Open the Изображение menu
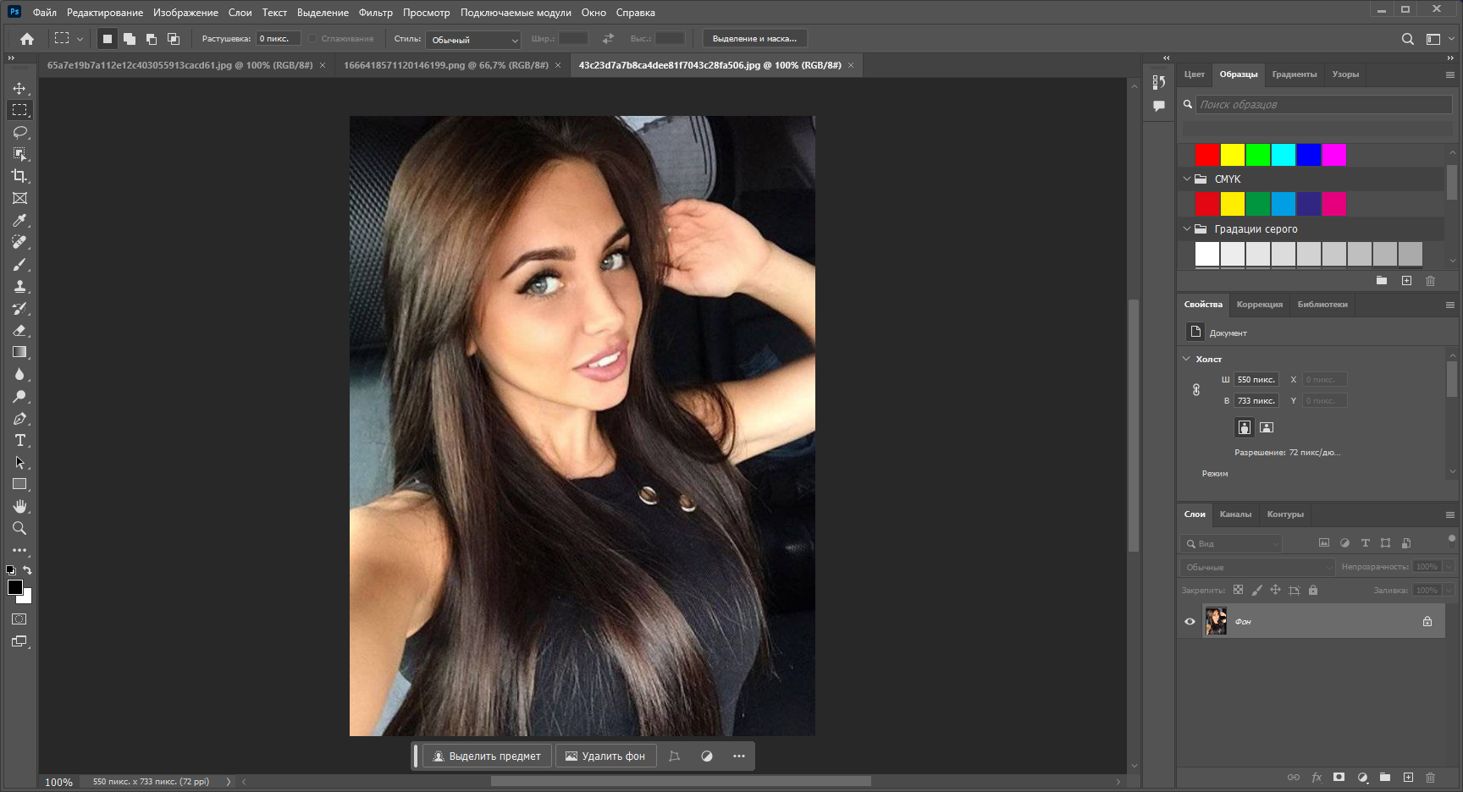This screenshot has height=792, width=1463. pos(185,13)
